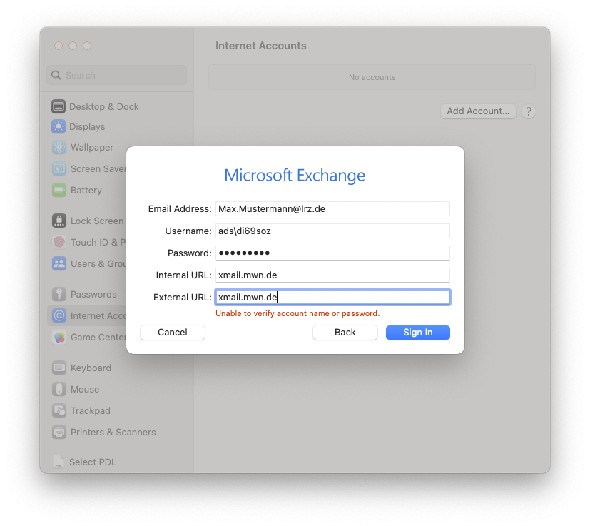
Task: Open the Wallpaper settings icon
Action: [x=59, y=147]
